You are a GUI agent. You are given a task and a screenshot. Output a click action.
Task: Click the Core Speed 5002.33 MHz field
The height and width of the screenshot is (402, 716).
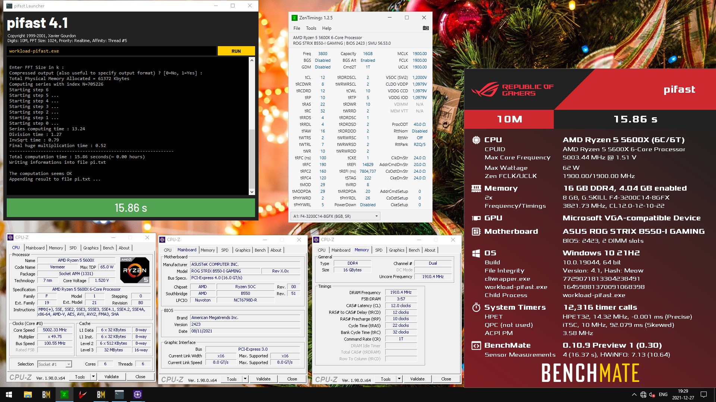pos(55,330)
